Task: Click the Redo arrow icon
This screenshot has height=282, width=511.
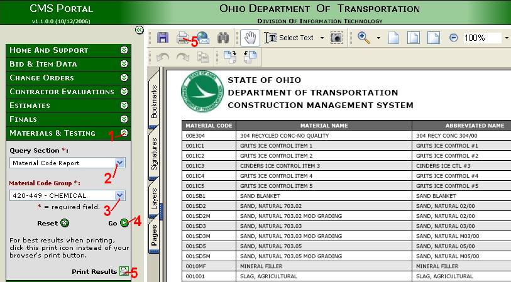Action: point(183,57)
